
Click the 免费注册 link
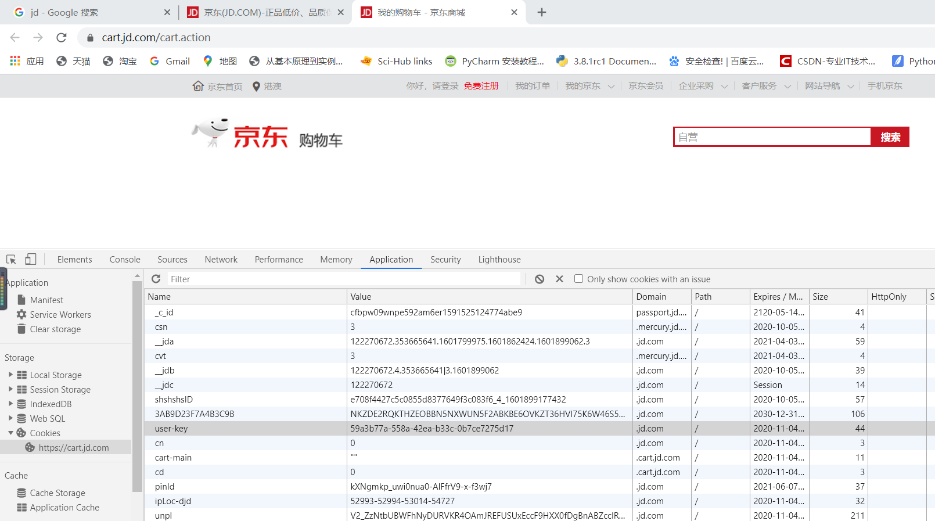[481, 86]
